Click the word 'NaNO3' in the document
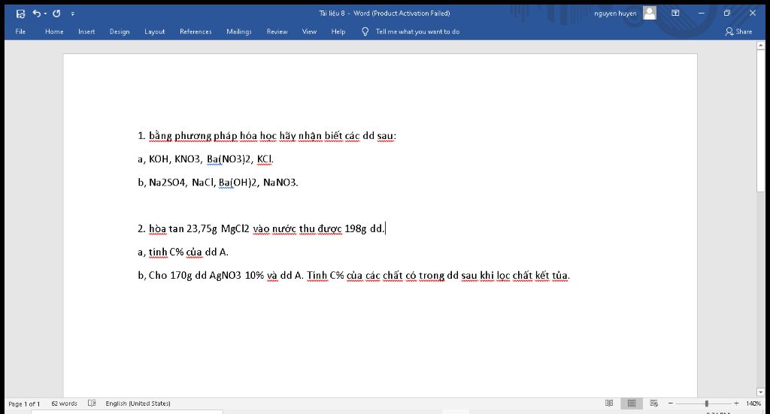This screenshot has height=414, width=770. click(280, 183)
